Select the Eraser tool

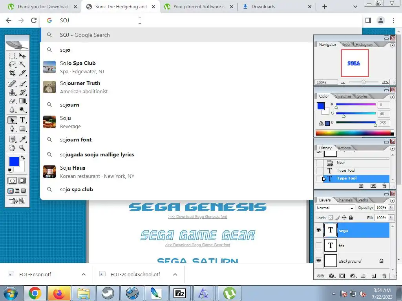point(12,101)
